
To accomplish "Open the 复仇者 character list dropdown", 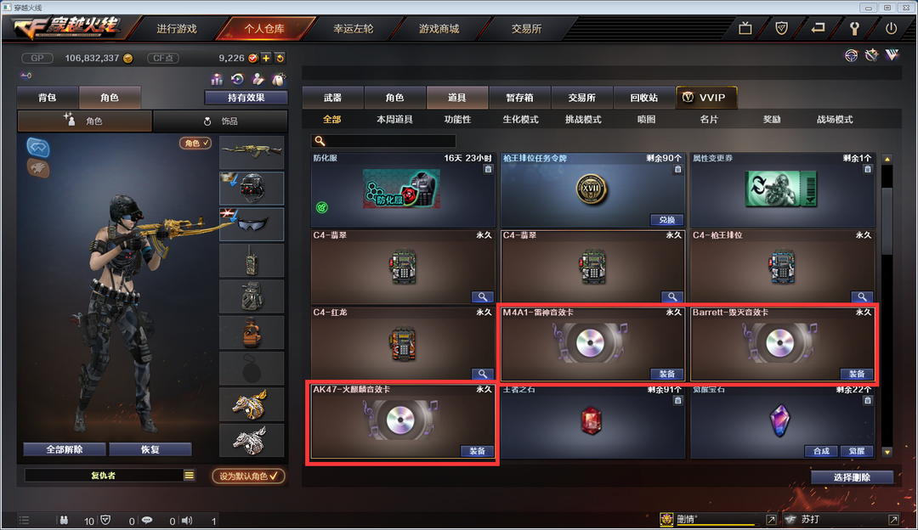I will coord(189,475).
